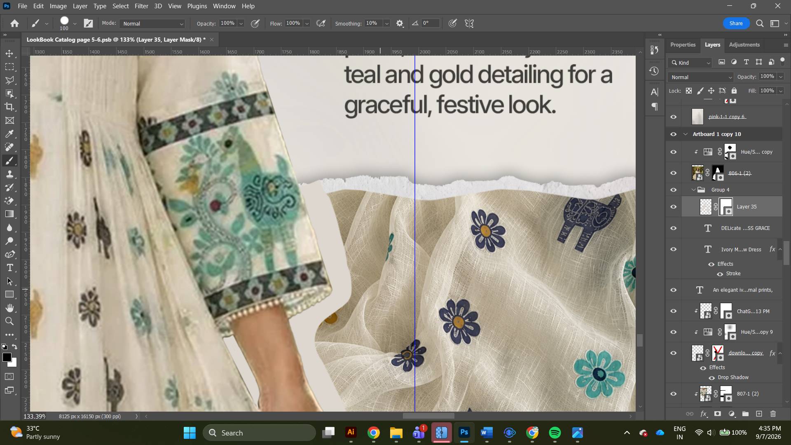Open the Filter menu
This screenshot has height=445, width=791.
coord(141,6)
